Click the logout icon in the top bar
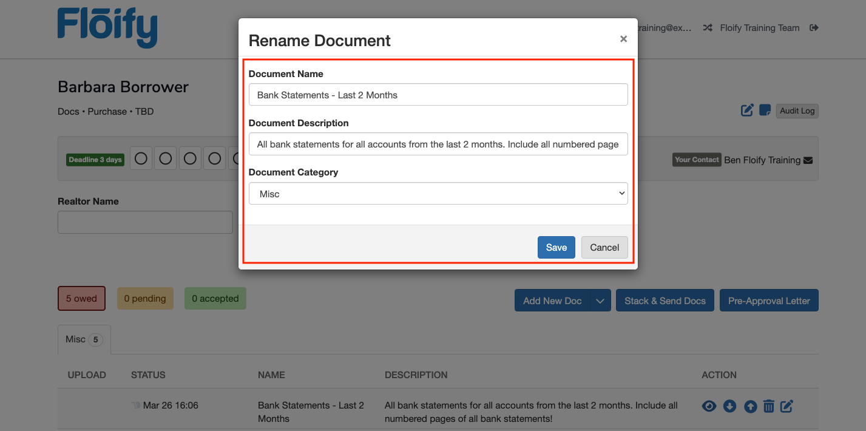This screenshot has width=866, height=431. click(814, 28)
